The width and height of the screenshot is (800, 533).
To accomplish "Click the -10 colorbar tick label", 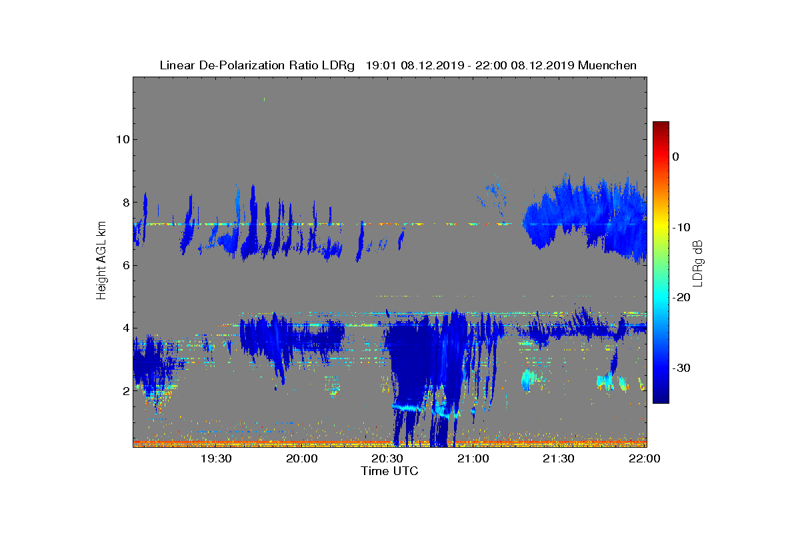I will click(681, 227).
